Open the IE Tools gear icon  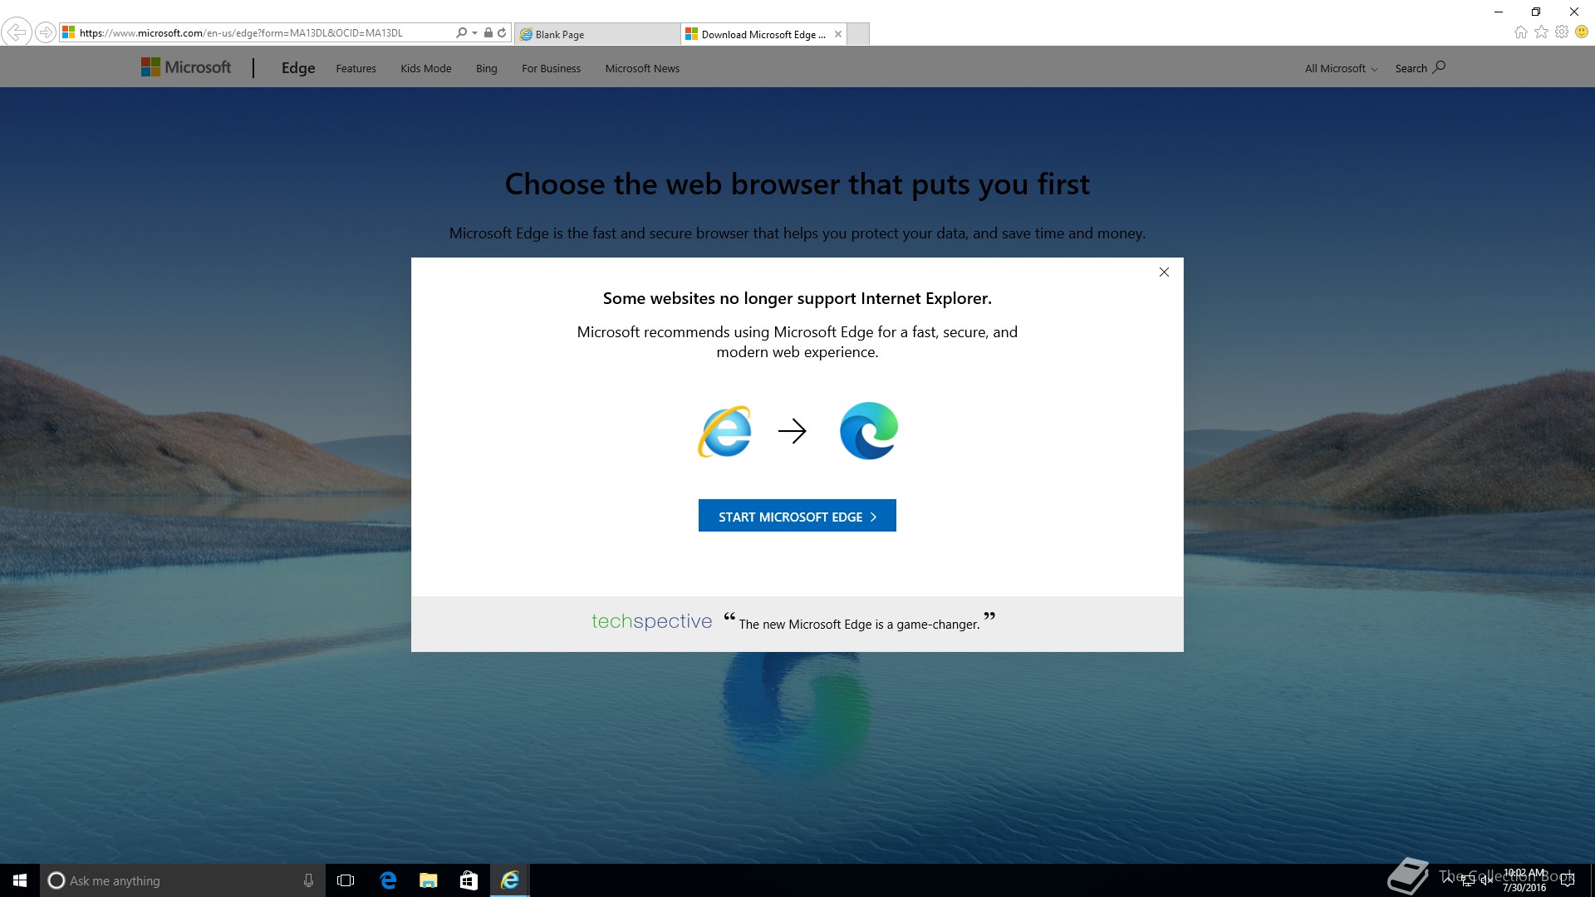tap(1562, 32)
